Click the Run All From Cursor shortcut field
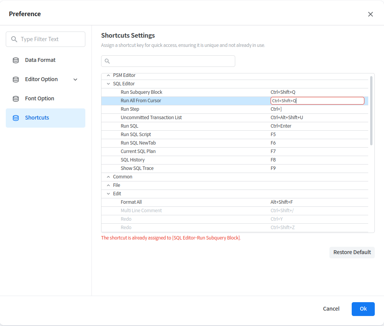 [317, 101]
